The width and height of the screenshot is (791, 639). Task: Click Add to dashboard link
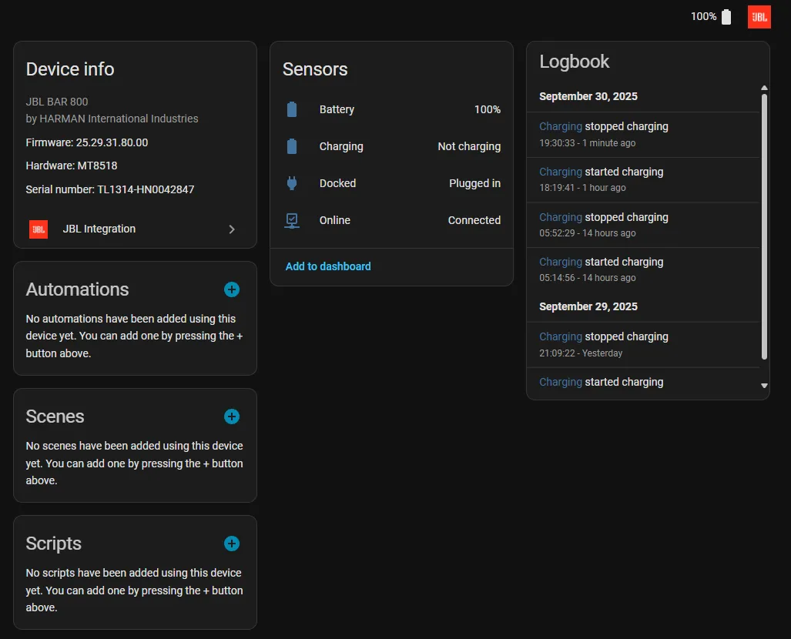[328, 266]
